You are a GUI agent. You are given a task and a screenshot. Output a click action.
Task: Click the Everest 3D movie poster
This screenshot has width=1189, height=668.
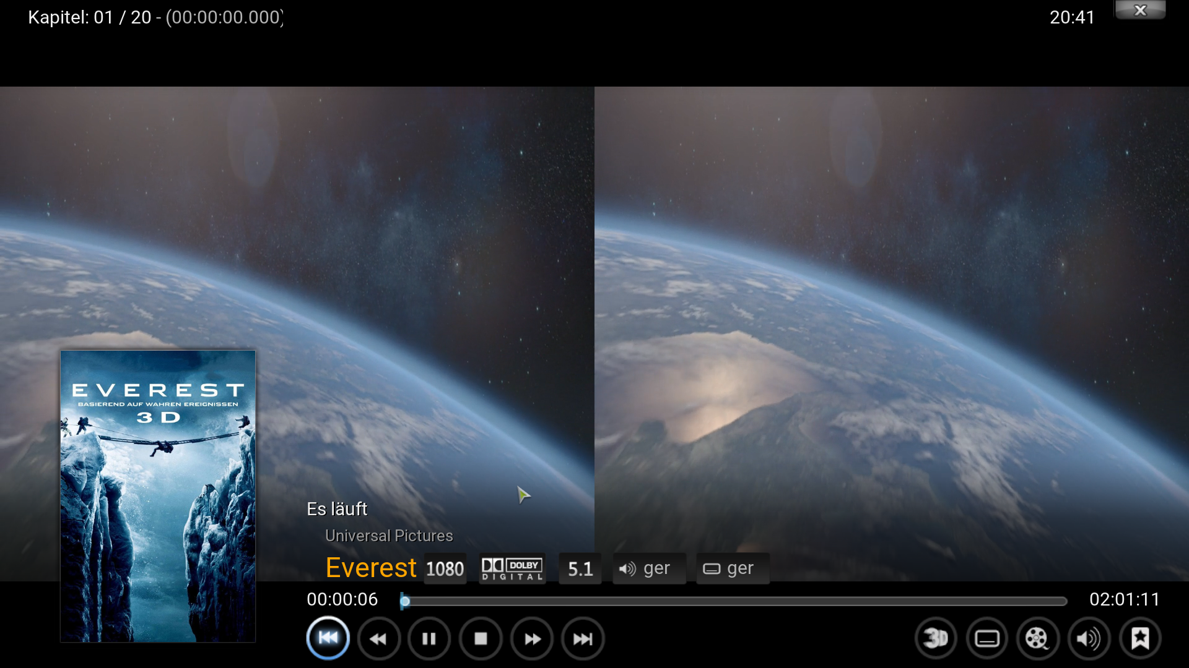click(x=158, y=497)
